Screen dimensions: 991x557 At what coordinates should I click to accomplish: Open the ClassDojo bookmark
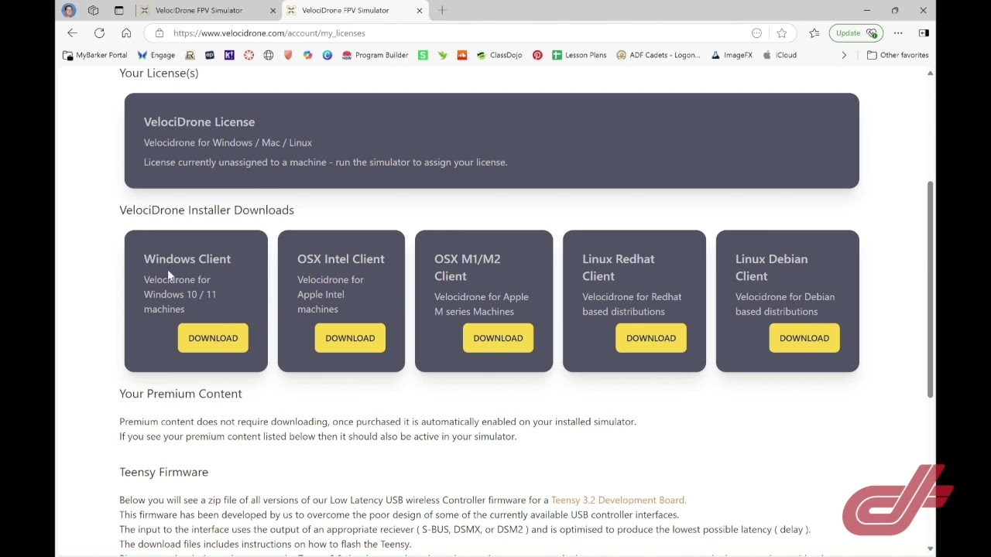pos(499,55)
